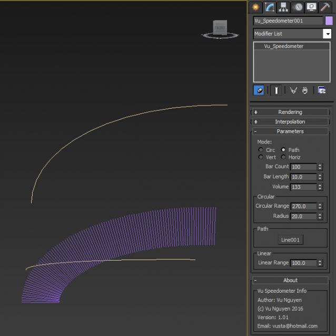Click the Bar Count input field

(303, 167)
